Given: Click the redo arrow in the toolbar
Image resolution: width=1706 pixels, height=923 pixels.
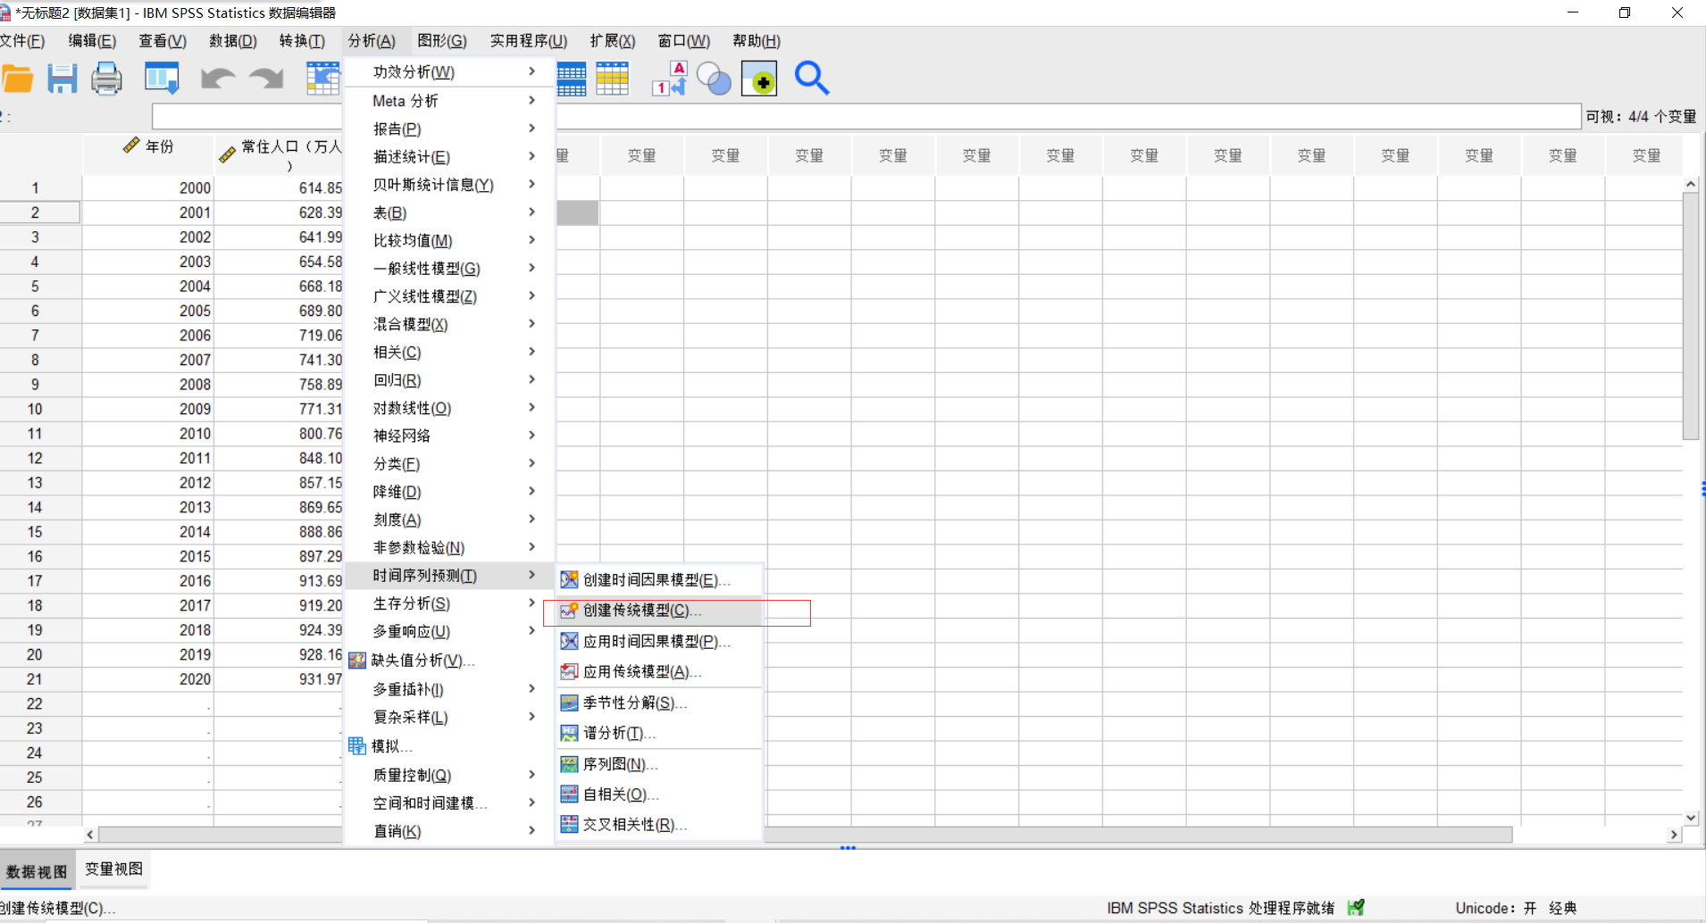Looking at the screenshot, I should tap(266, 79).
